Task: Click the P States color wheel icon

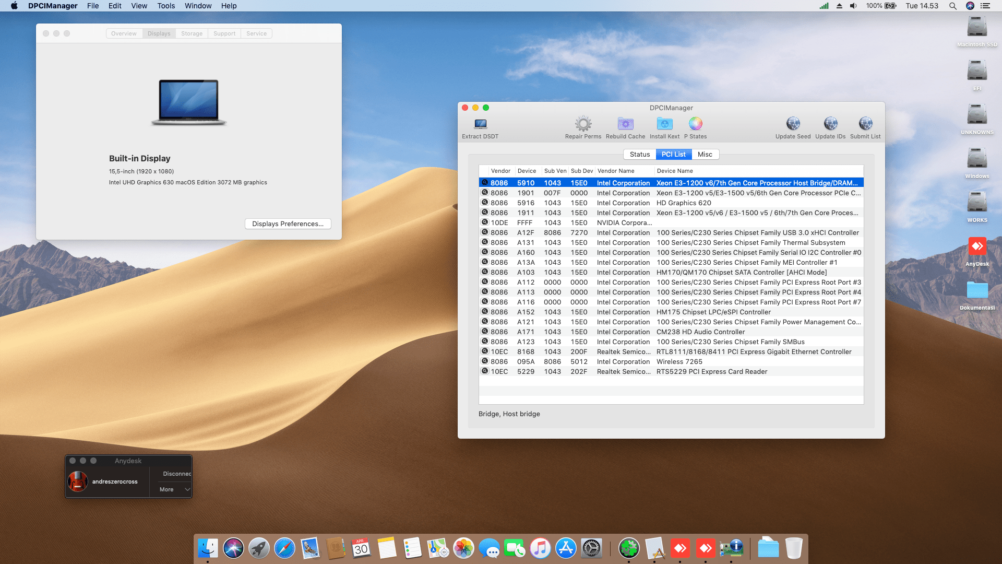Action: pyautogui.click(x=695, y=124)
